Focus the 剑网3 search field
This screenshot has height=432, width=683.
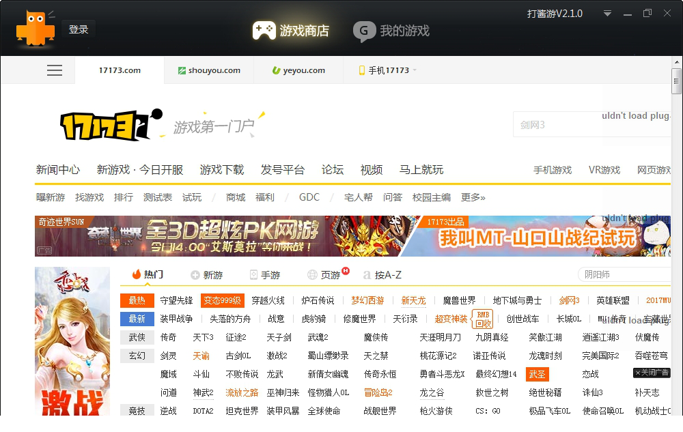click(591, 125)
